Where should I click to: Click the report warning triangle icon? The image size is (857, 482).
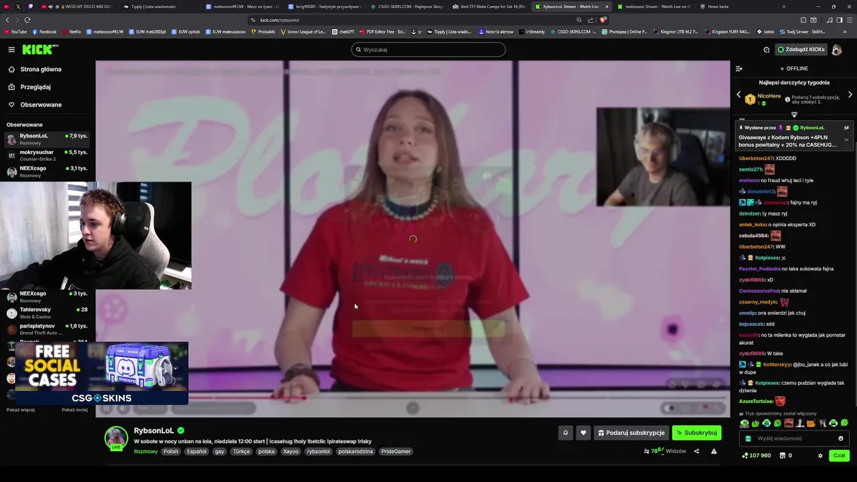pyautogui.click(x=714, y=451)
